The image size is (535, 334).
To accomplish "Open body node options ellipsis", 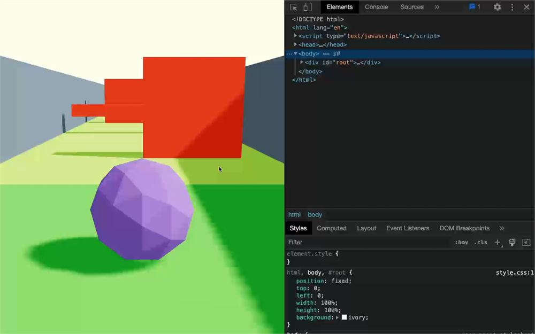I will pos(289,54).
